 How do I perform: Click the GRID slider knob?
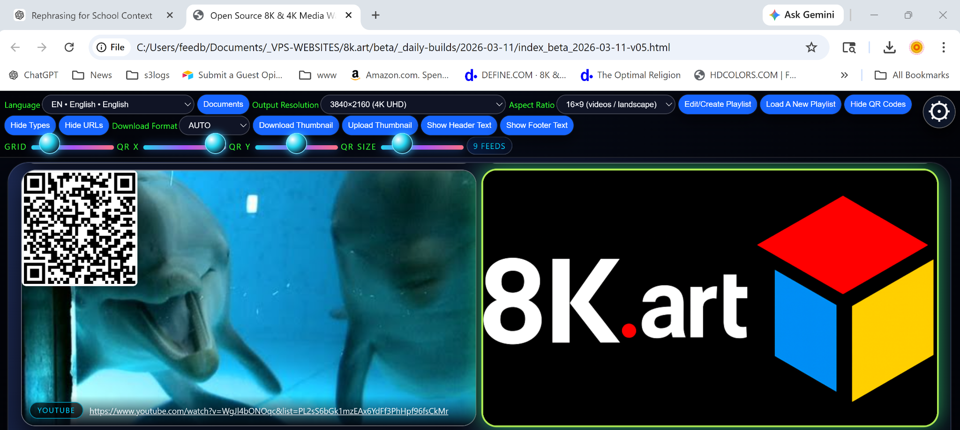tap(49, 144)
